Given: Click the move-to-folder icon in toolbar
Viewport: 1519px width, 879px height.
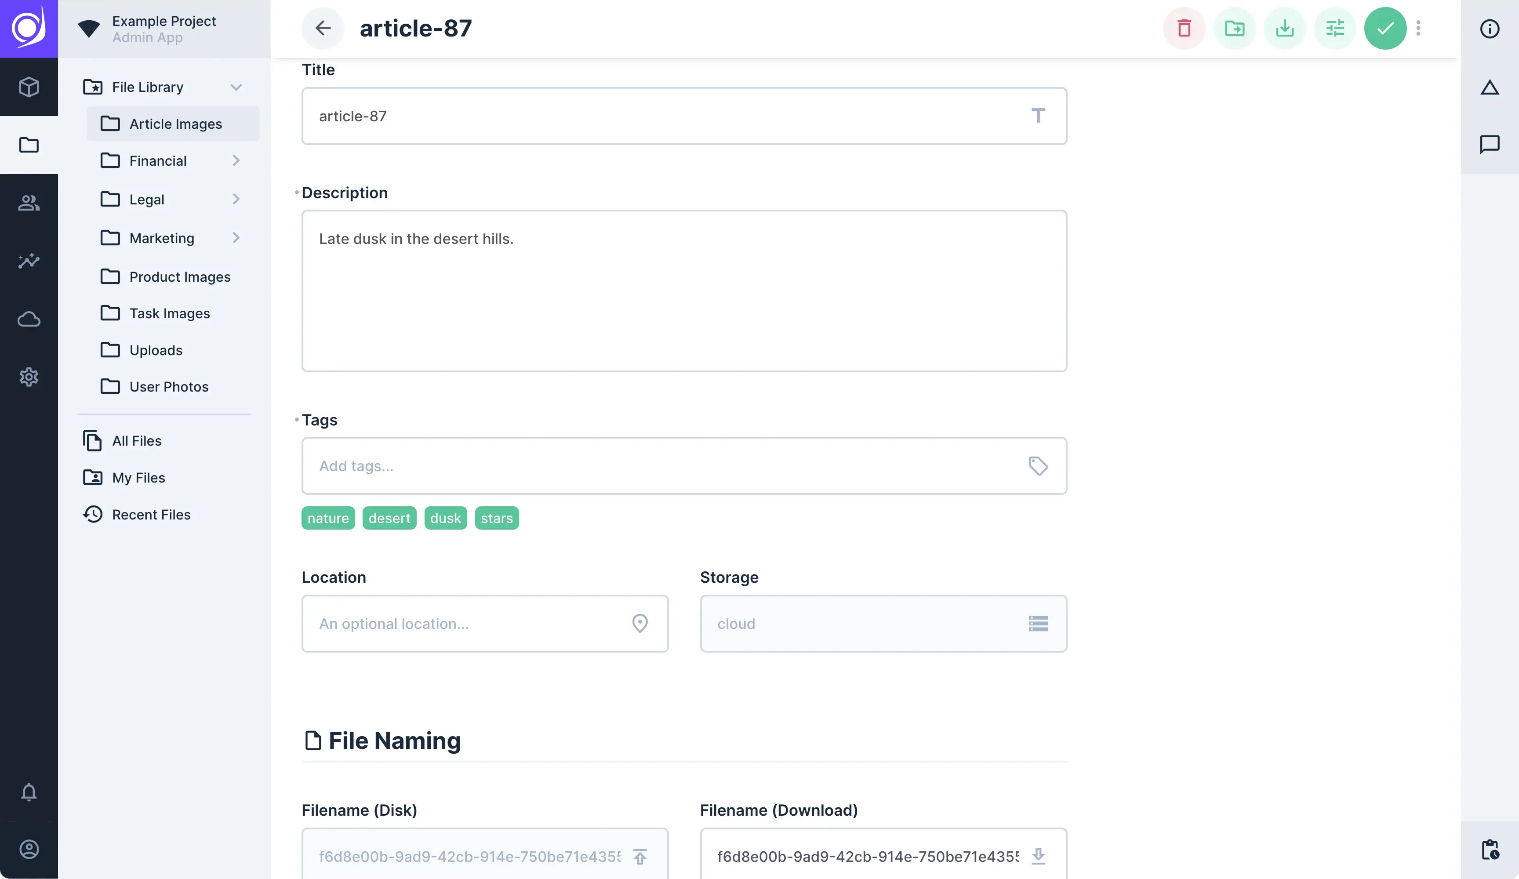Looking at the screenshot, I should pyautogui.click(x=1235, y=28).
